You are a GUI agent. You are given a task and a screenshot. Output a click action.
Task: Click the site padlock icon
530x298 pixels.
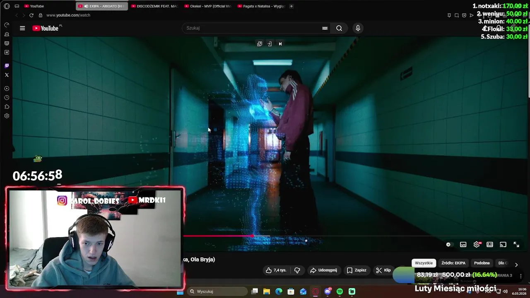(x=40, y=15)
